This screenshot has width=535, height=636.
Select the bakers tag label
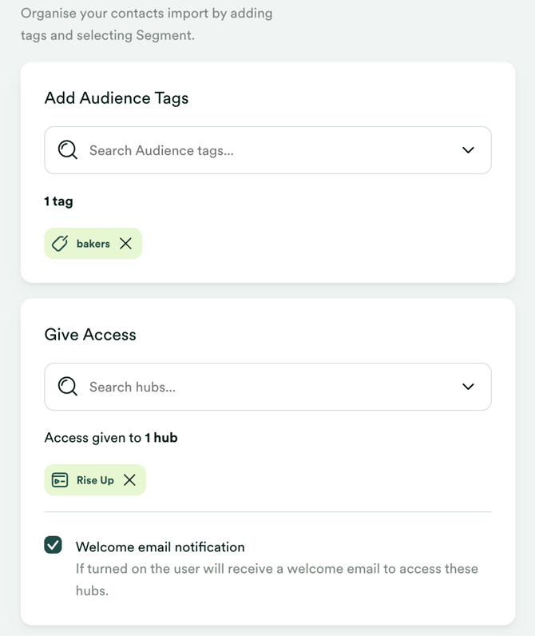(93, 244)
